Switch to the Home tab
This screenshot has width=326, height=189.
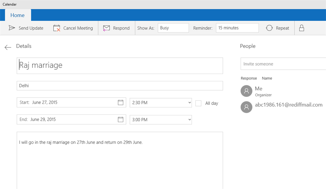tap(18, 15)
